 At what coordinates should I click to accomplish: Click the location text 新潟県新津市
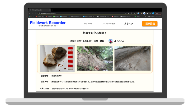pos(56,76)
